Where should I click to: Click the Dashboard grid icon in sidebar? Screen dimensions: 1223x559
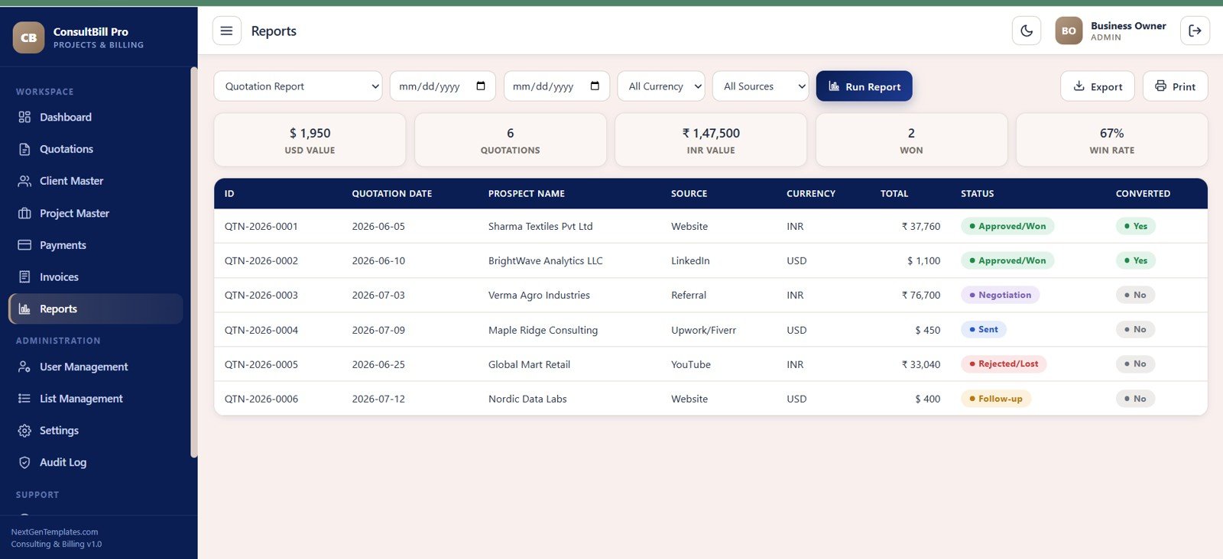24,117
